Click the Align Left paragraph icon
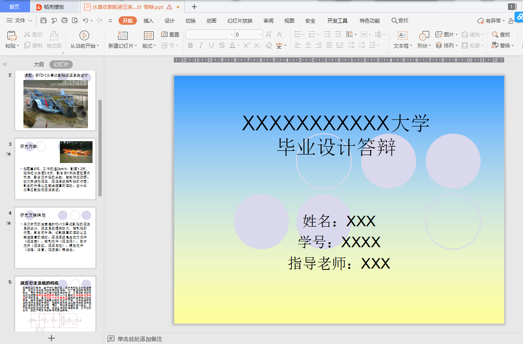Viewport: 523px width, 344px height. [x=298, y=45]
